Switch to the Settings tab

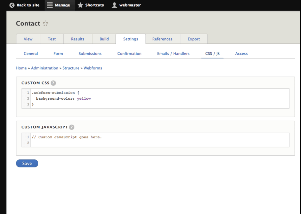pos(131,39)
